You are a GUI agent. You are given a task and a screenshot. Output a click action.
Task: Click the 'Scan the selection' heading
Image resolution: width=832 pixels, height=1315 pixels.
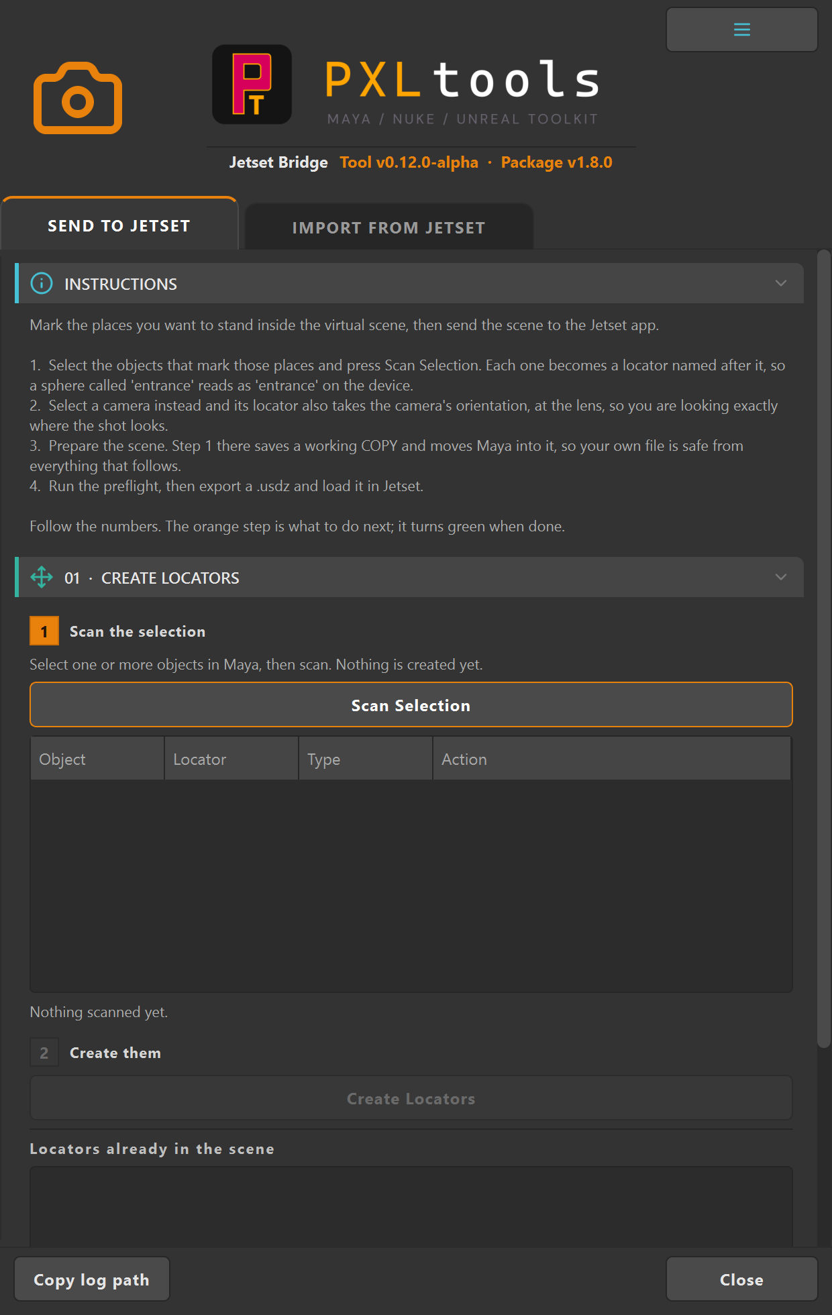point(138,631)
